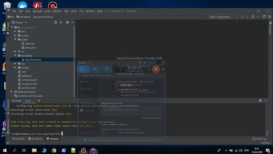Toggle the 1: Project side tool tab
The image size is (273, 154).
[x=8, y=28]
